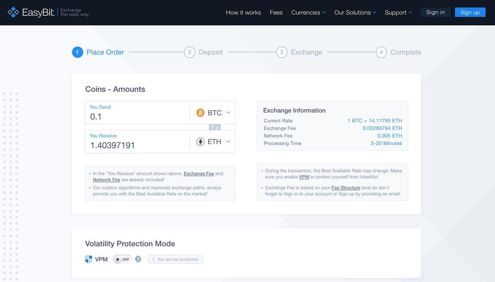Click the Network Fee link
495x282 pixels.
pyautogui.click(x=106, y=180)
